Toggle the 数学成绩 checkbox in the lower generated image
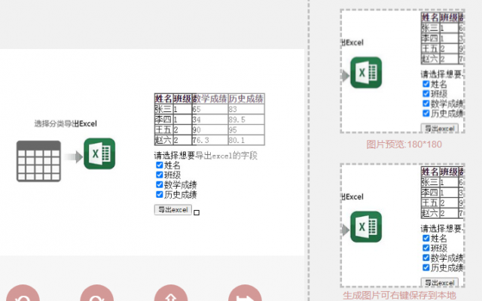 (426, 257)
